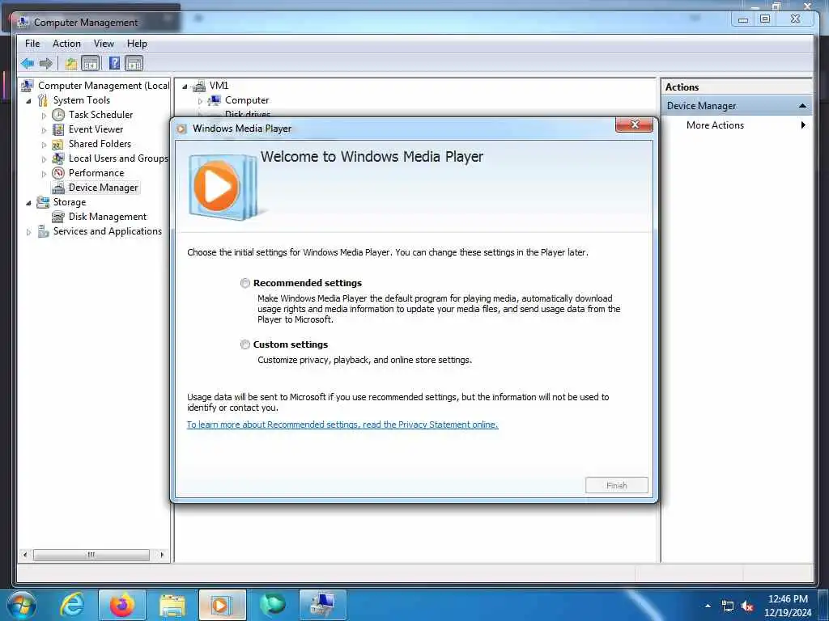Click the Local Users and Groups icon
Viewport: 829px width, 621px height.
tap(58, 158)
